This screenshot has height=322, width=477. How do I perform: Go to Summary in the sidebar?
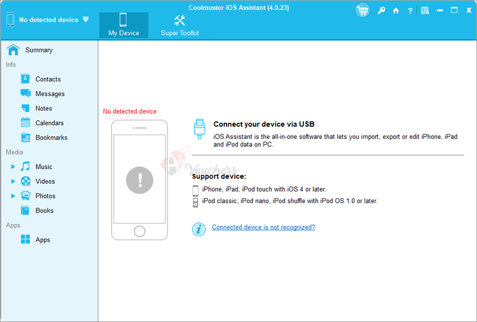[x=39, y=50]
